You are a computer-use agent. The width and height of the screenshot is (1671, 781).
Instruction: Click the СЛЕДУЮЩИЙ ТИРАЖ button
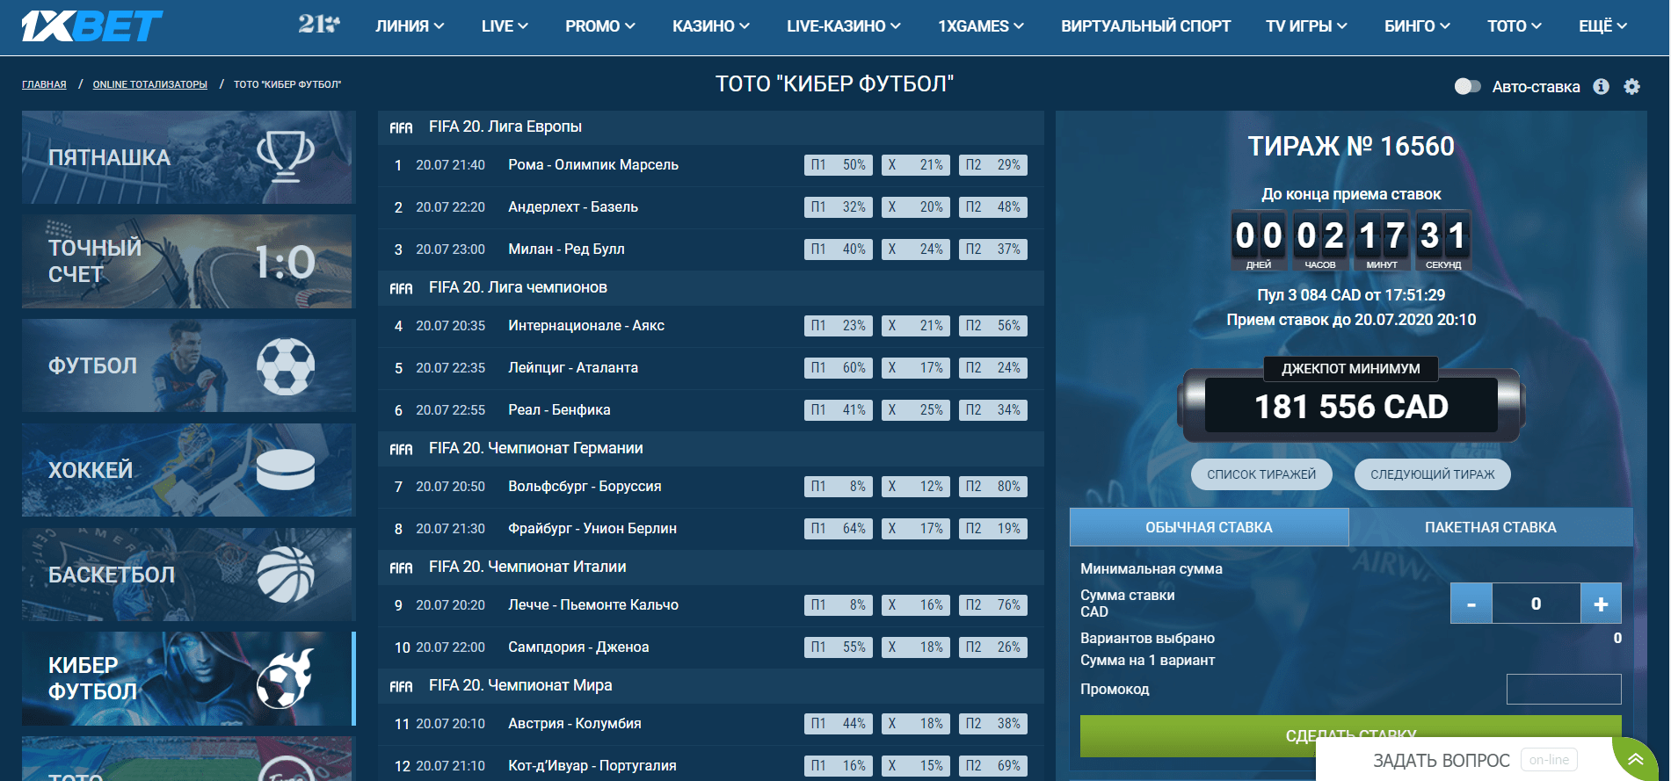1433,474
